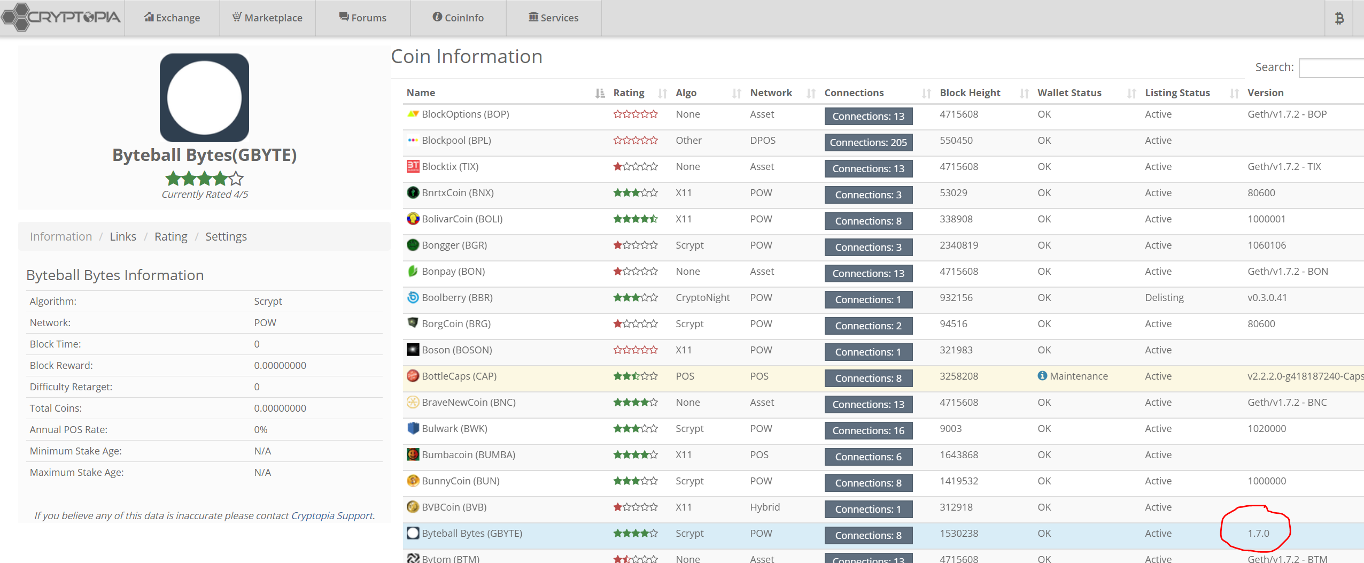
Task: Click the Hybrid network cell
Action: [x=764, y=507]
